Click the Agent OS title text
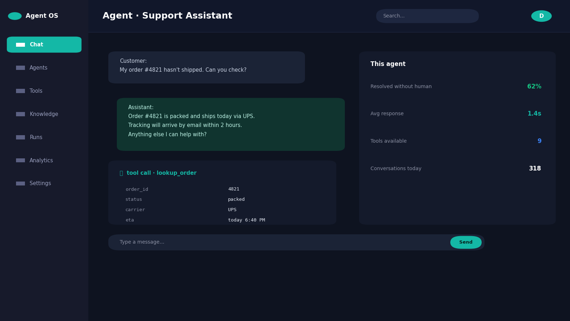Image resolution: width=570 pixels, height=321 pixels. [x=42, y=16]
